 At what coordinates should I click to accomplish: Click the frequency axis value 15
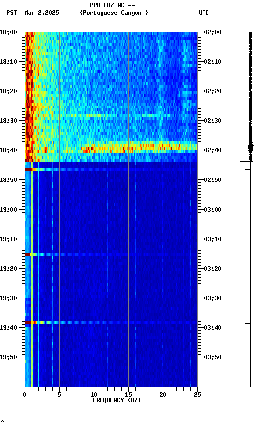click(x=128, y=395)
